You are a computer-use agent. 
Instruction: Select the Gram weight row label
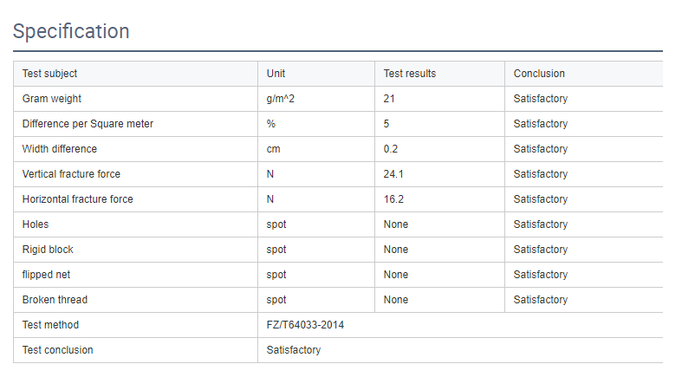pos(52,99)
